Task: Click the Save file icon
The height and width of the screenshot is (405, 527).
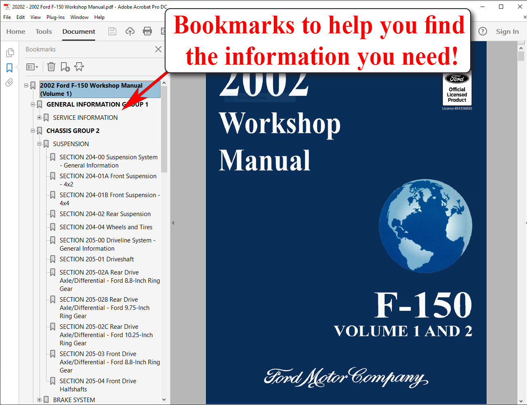Action: pyautogui.click(x=112, y=31)
